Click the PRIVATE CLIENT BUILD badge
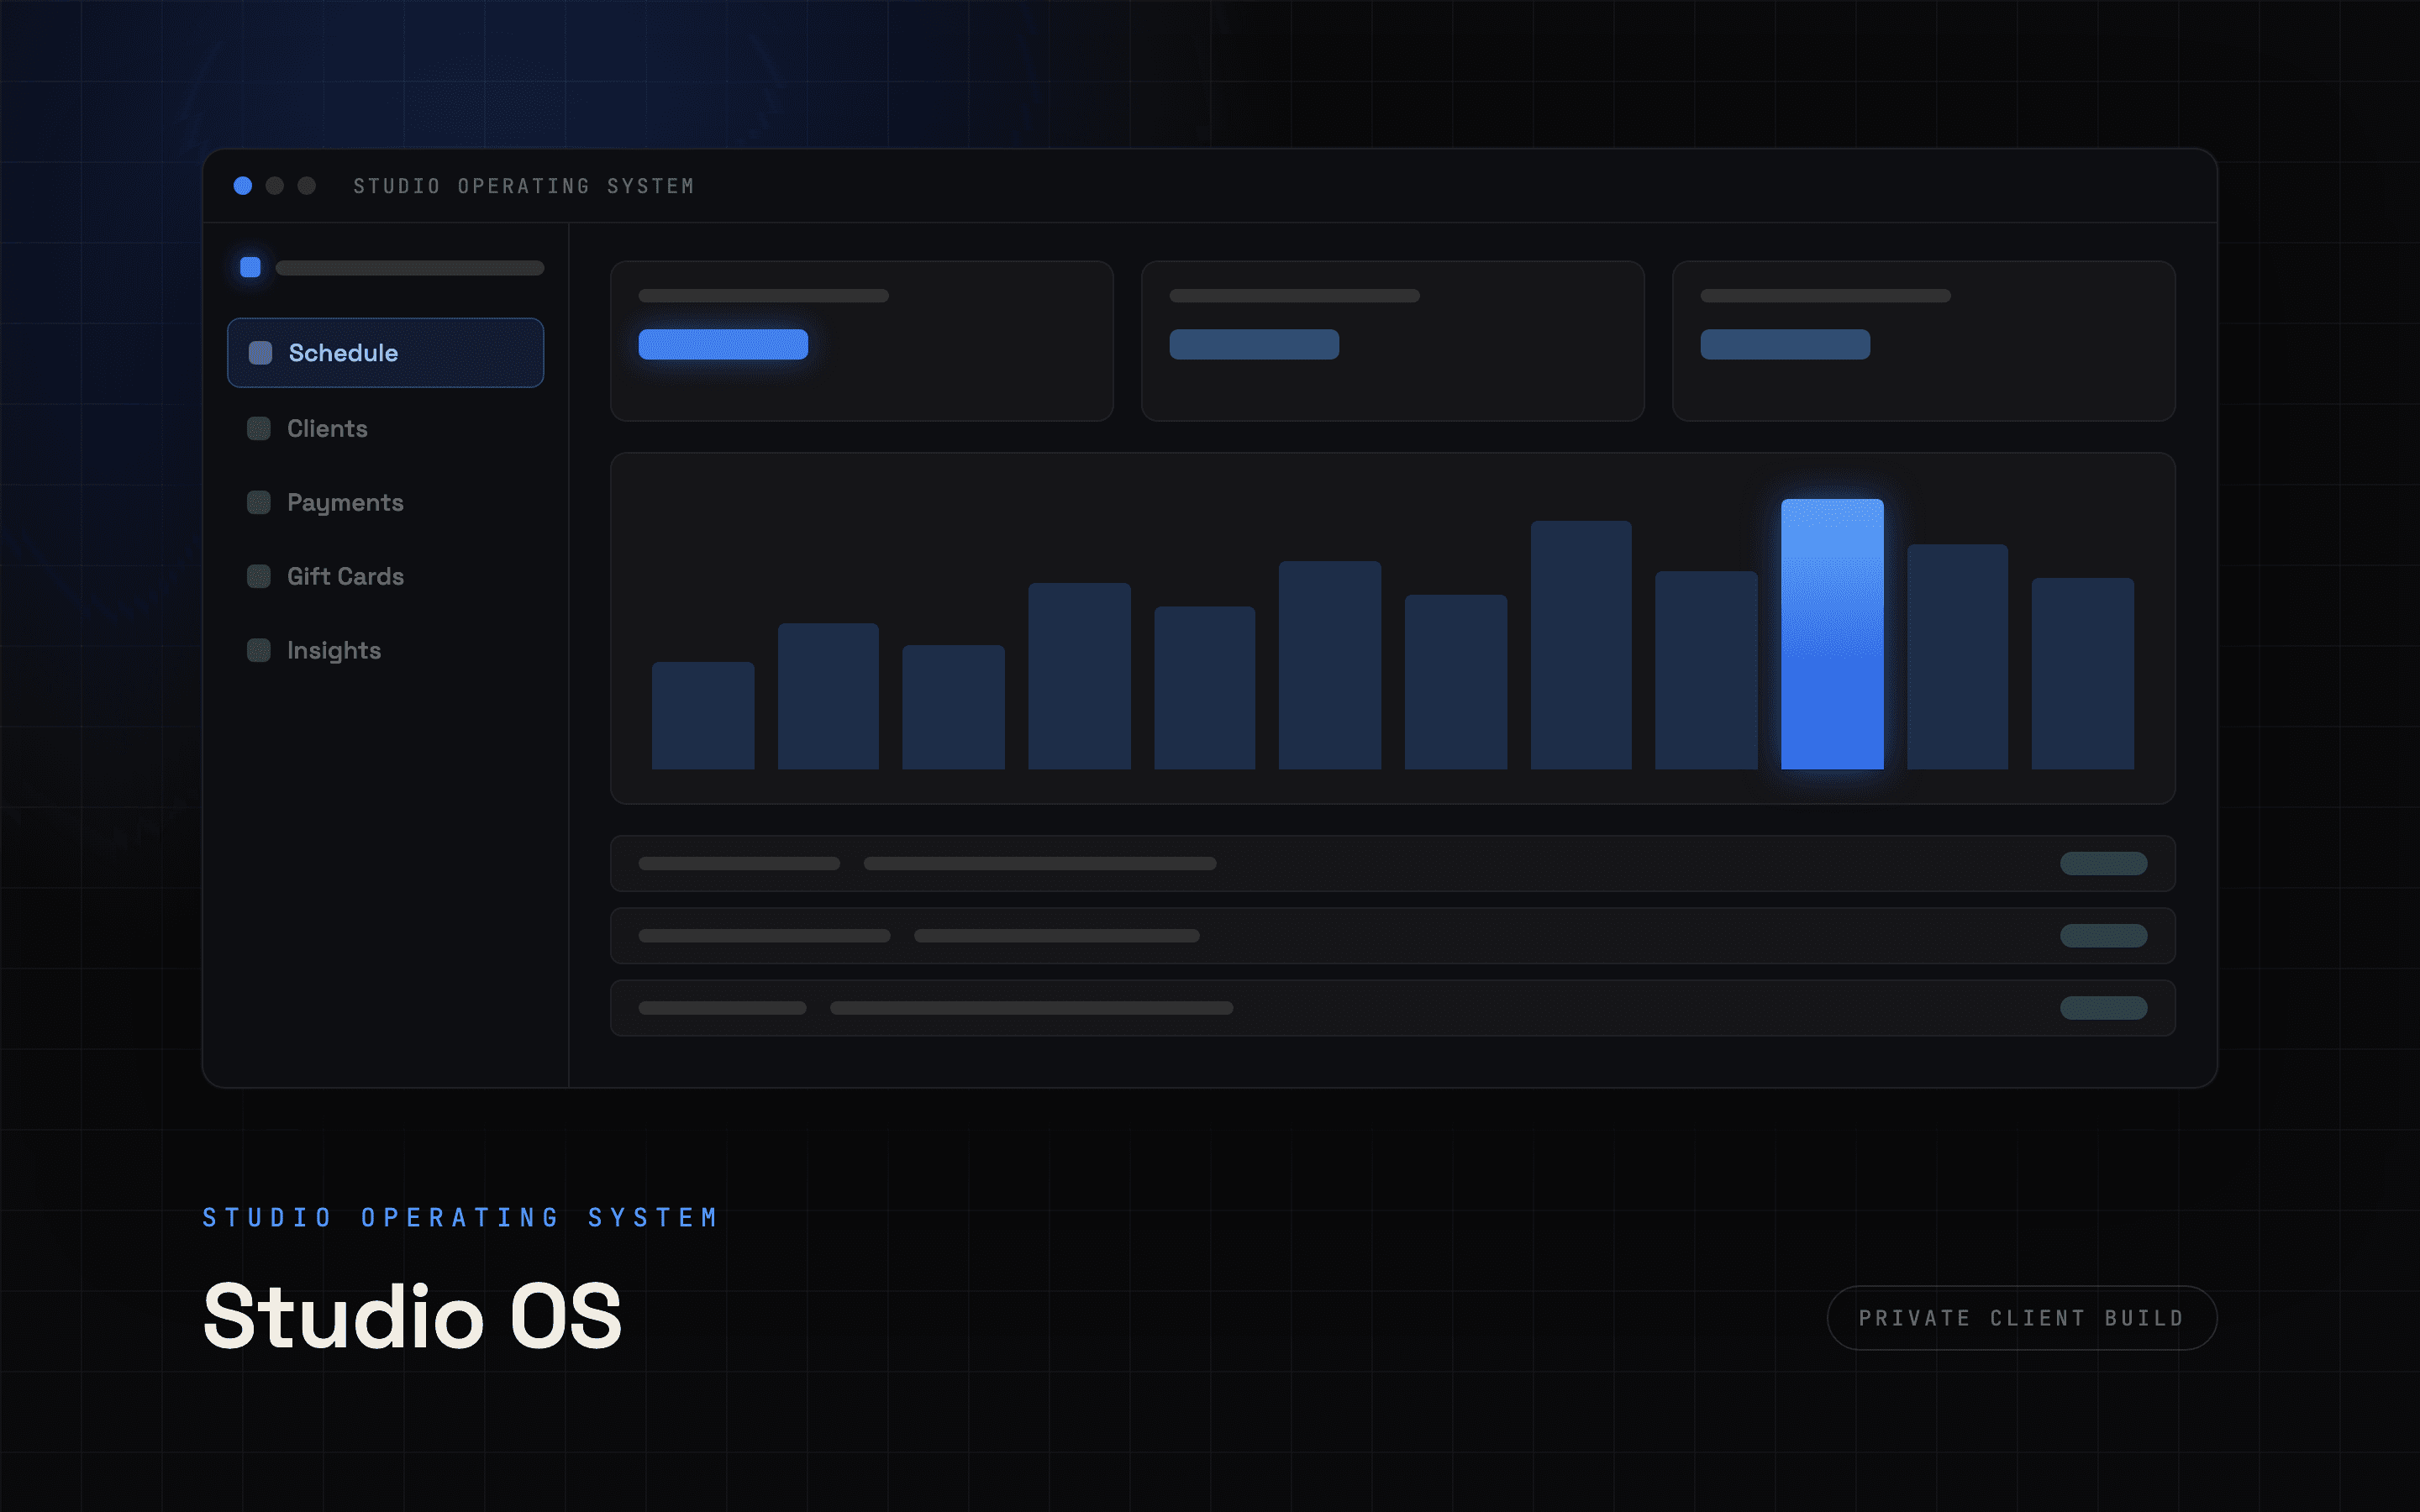This screenshot has width=2420, height=1512. pos(2022,1318)
